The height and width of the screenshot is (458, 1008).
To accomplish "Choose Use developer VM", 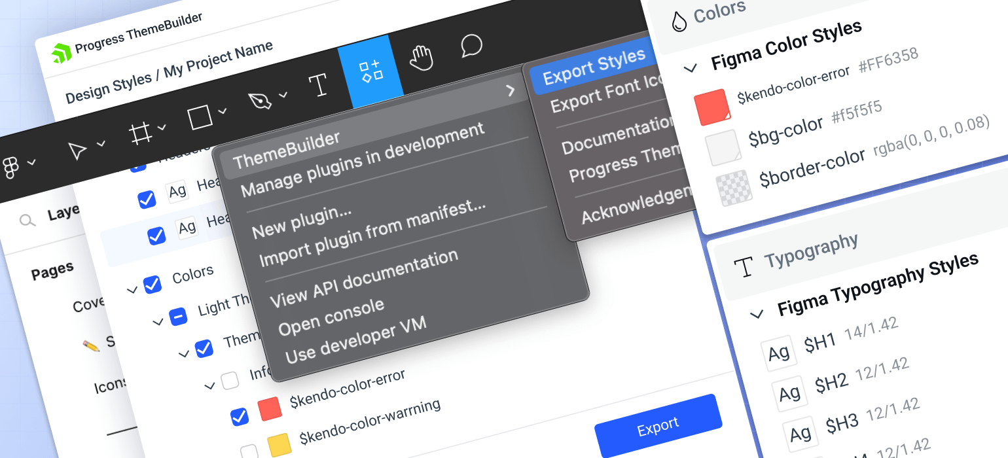I will point(356,340).
